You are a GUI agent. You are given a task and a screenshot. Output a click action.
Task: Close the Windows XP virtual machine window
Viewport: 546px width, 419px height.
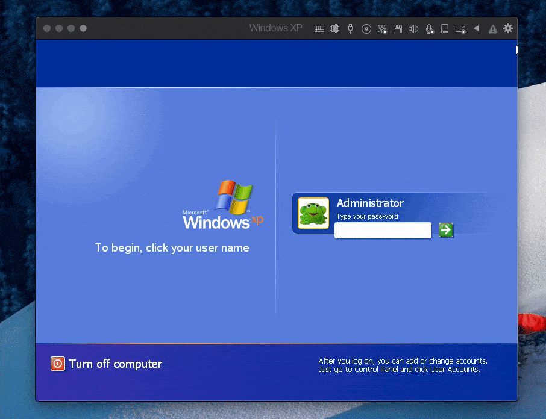pos(47,28)
